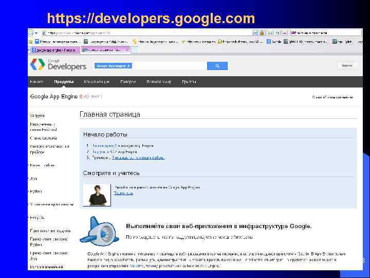Open the История изменений sidebar link
The height and width of the screenshot is (278, 370).
46,267
